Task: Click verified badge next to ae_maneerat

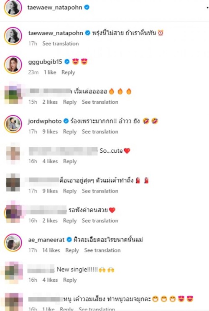Action: [69, 239]
